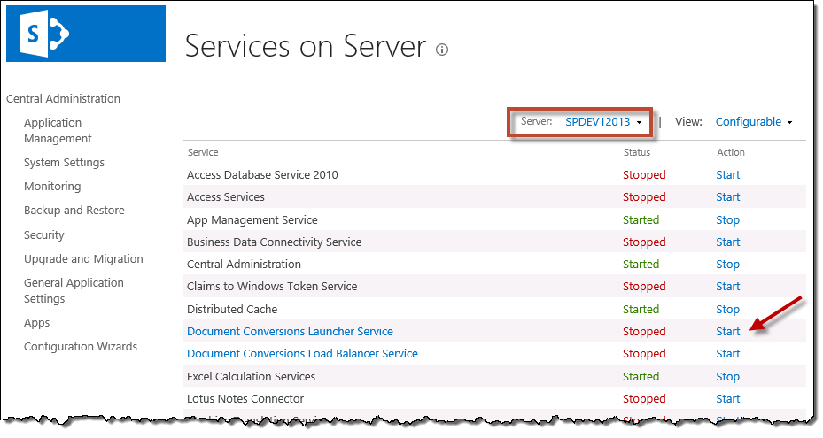This screenshot has width=823, height=438.
Task: Select Apps in the sidebar
Action: pyautogui.click(x=37, y=323)
